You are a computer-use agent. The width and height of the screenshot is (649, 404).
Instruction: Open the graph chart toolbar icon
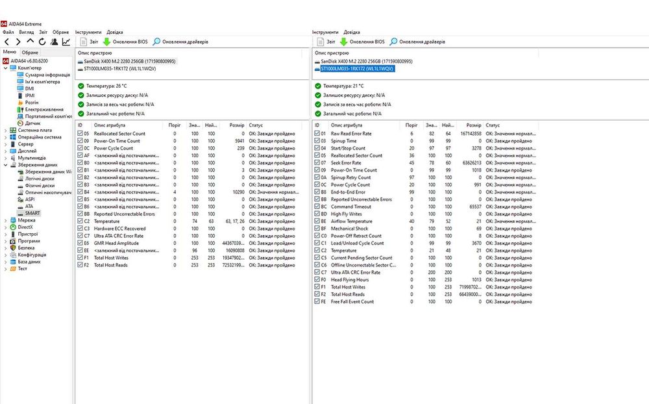[66, 42]
